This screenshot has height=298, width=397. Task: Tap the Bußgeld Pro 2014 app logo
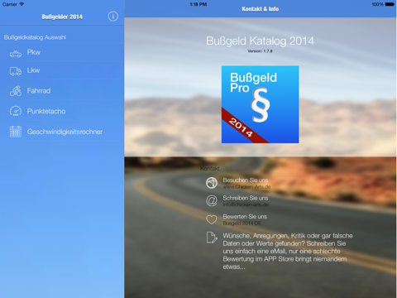pos(260,104)
